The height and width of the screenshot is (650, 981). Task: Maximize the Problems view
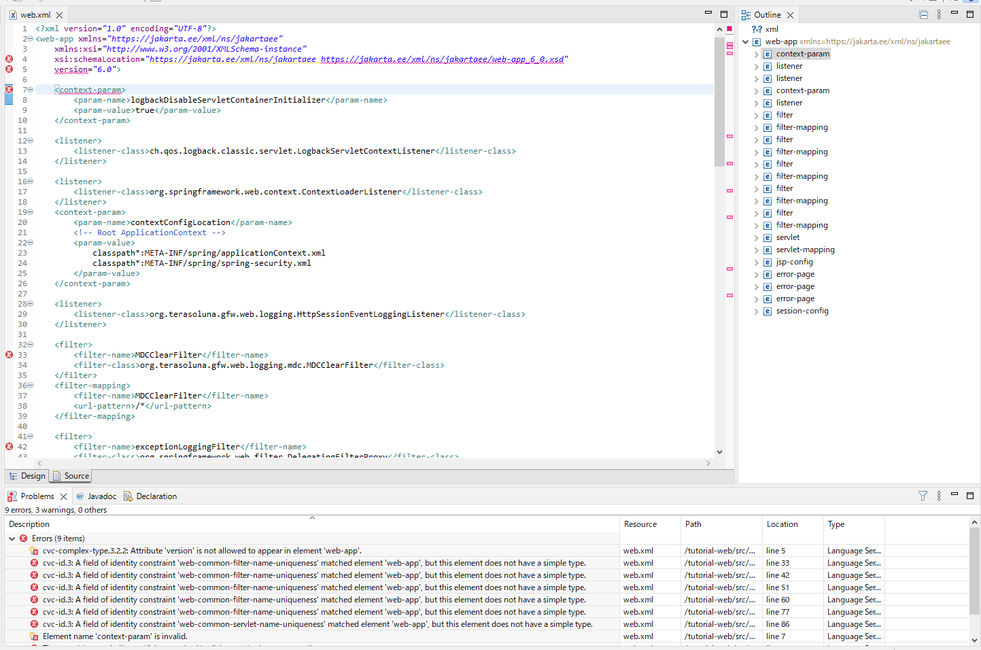tap(970, 496)
